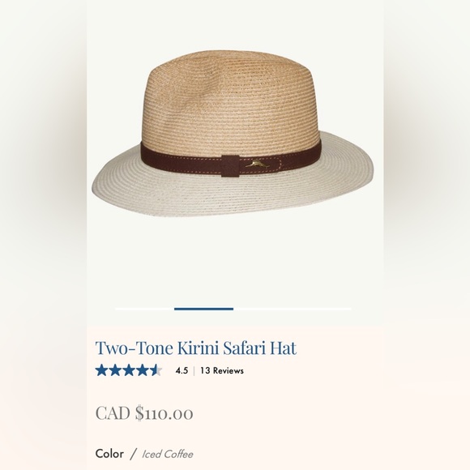
Task: Tap the CAD $110.00 price
Action: tap(144, 413)
